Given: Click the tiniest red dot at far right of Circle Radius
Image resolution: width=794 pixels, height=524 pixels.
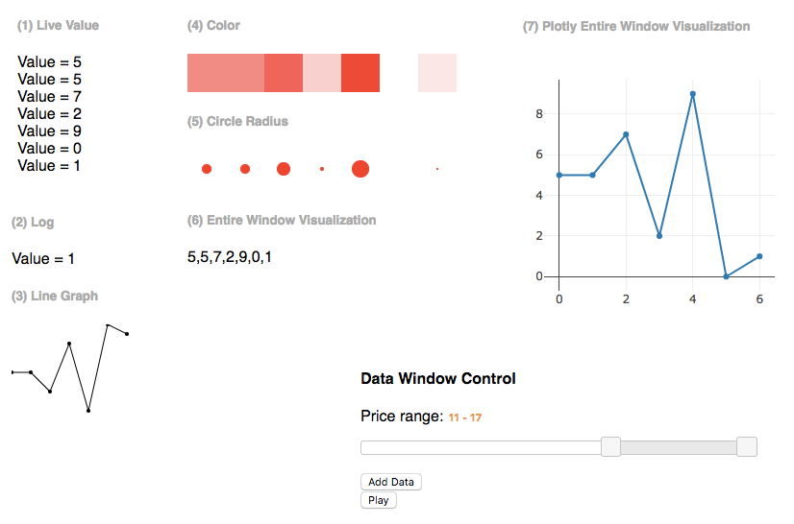Looking at the screenshot, I should 437,169.
